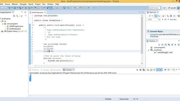Viewport: 180px width, 101px height.
Task: Toggle Show Console When Standard Error Changes
Action: coord(161,70)
